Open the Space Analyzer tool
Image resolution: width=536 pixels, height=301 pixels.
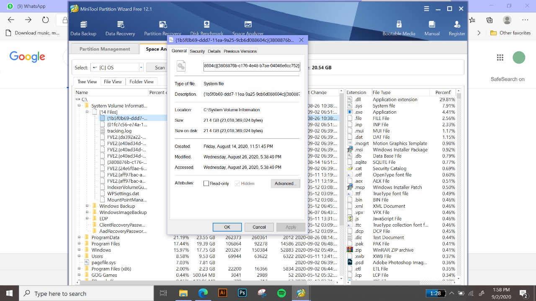click(x=248, y=28)
